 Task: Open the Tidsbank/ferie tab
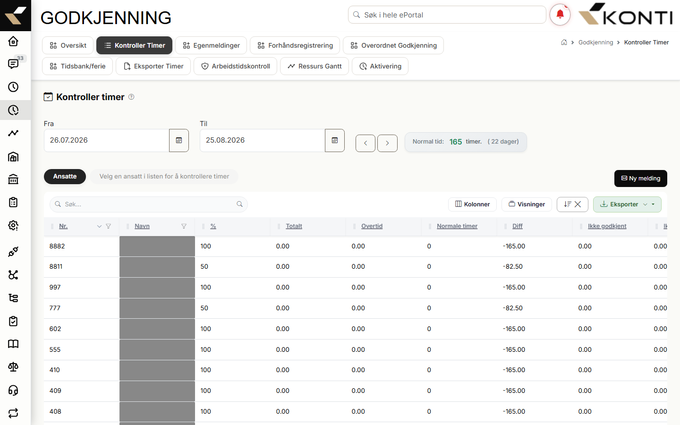pyautogui.click(x=77, y=66)
